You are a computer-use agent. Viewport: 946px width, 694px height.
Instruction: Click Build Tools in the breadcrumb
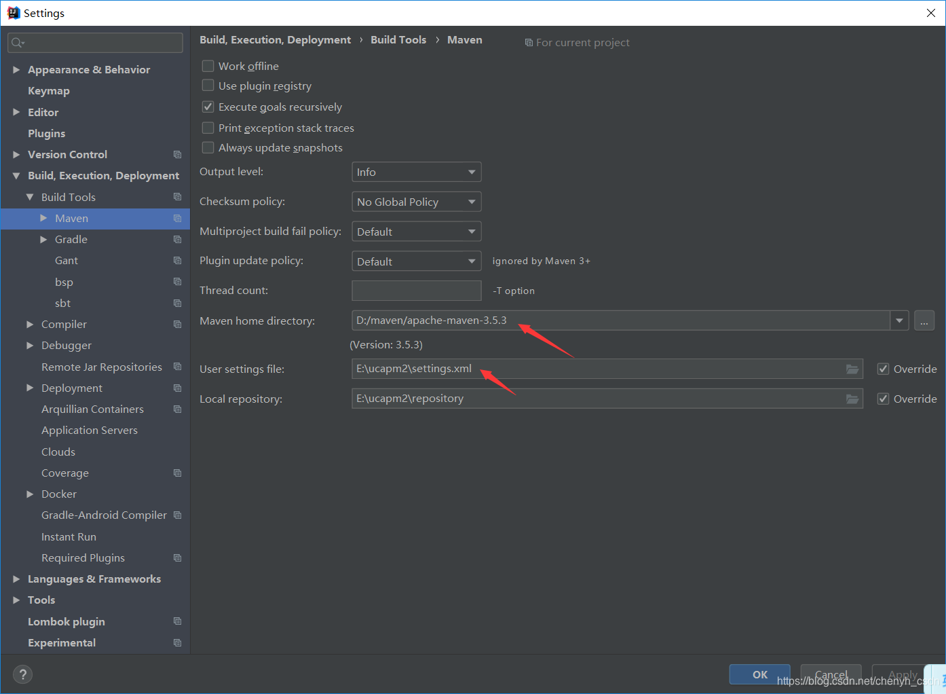398,40
